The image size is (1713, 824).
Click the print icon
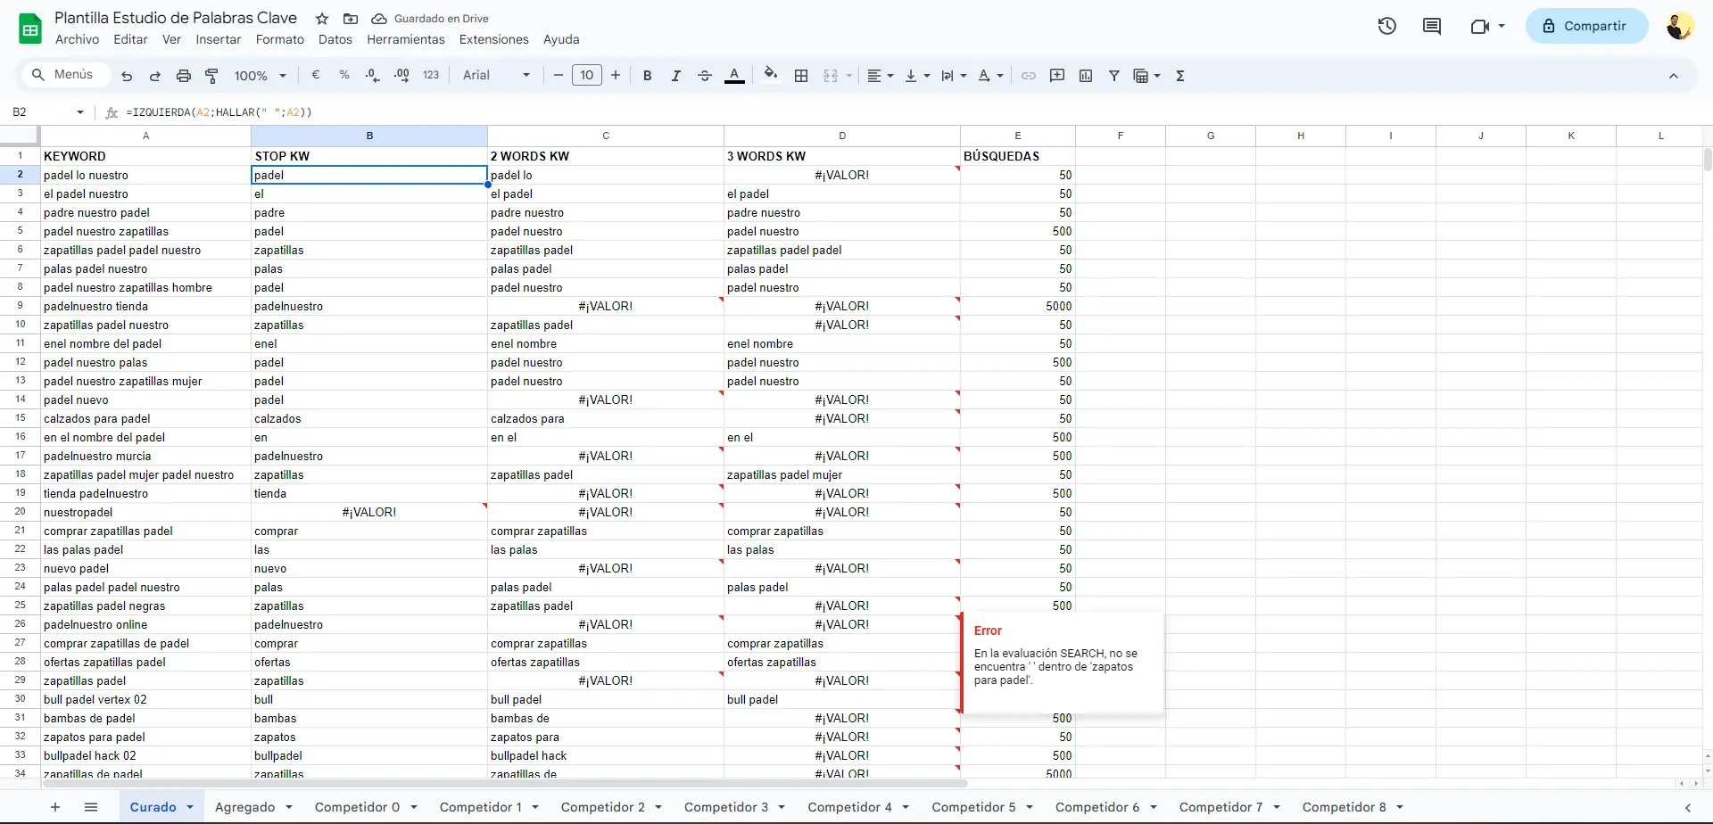coord(183,76)
